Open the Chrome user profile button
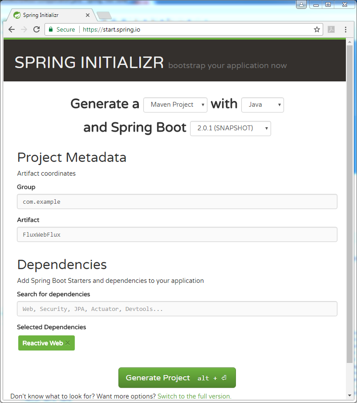Screen dimensions: 357x403 301,4
